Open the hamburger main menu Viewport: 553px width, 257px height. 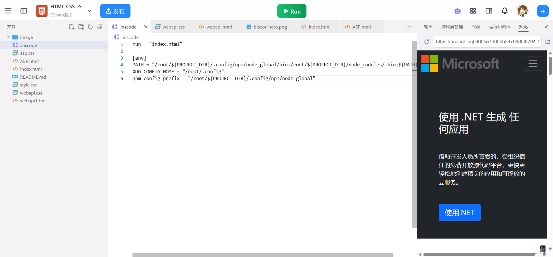[8, 11]
